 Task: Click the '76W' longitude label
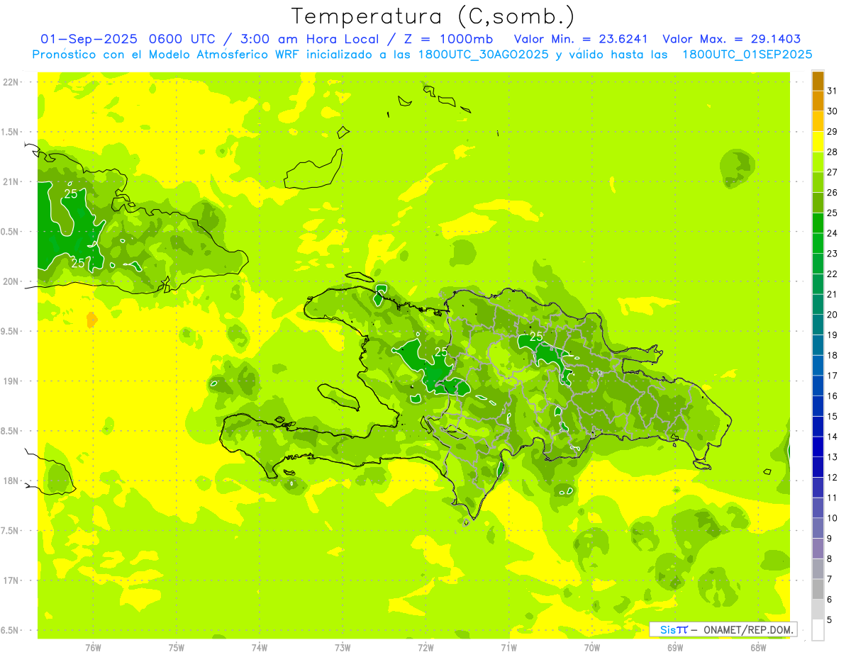(93, 648)
